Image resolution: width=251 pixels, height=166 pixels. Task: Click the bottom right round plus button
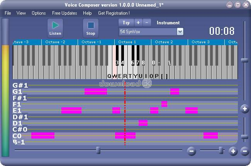pos(233,151)
